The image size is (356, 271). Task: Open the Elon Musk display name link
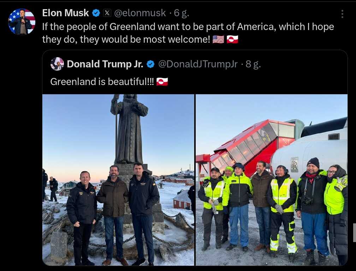[65, 13]
